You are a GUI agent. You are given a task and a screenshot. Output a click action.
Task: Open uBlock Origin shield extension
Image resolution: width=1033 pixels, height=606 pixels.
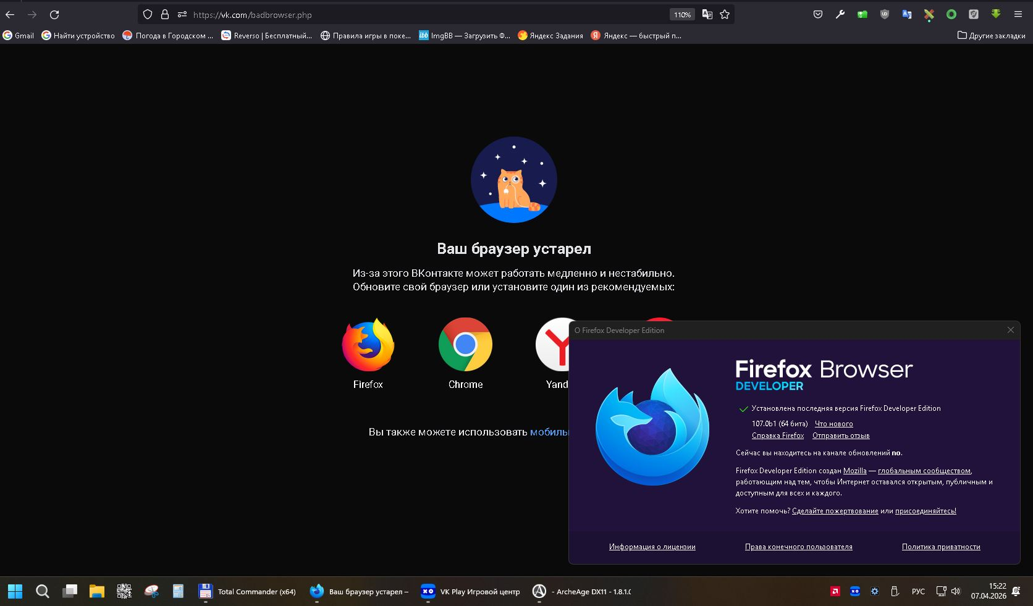pos(885,14)
